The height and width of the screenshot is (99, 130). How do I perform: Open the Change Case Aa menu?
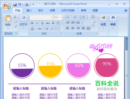pos(40,28)
